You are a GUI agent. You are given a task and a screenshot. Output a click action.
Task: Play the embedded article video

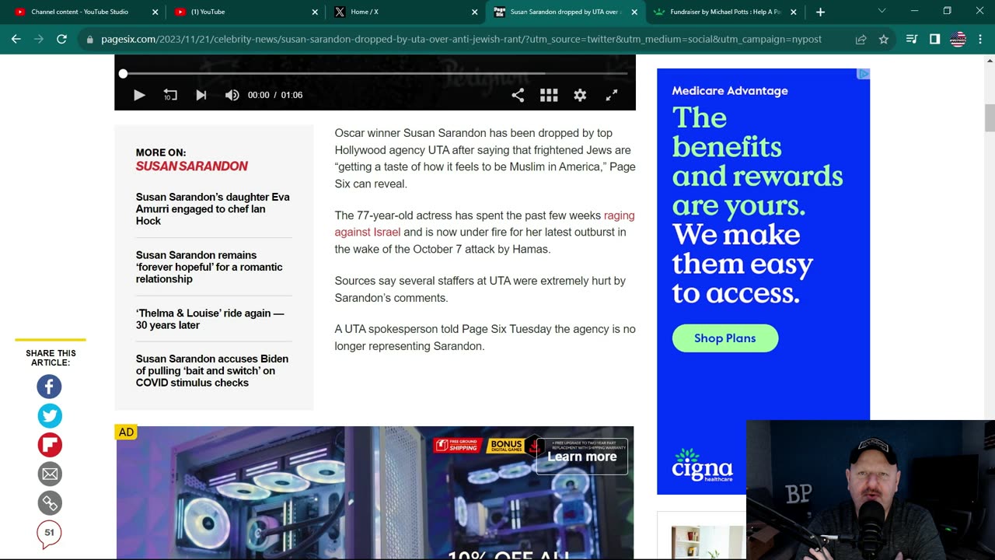[139, 95]
